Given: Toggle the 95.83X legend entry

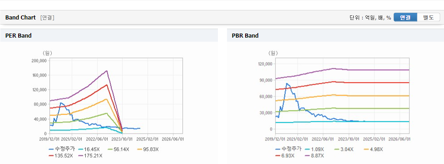Looking at the screenshot, I should (x=148, y=149).
